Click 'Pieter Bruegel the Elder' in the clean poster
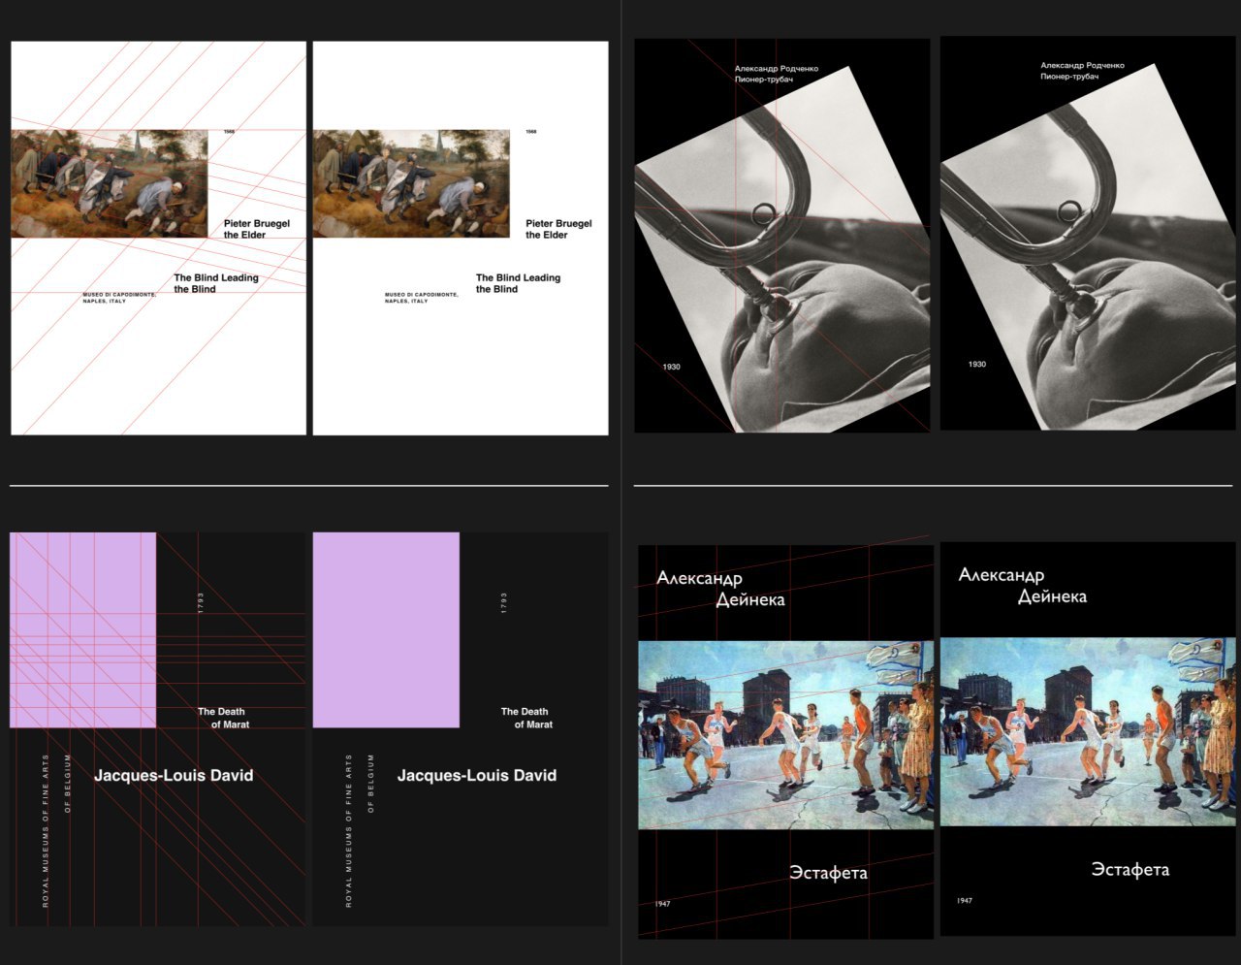The width and height of the screenshot is (1241, 965). [558, 229]
